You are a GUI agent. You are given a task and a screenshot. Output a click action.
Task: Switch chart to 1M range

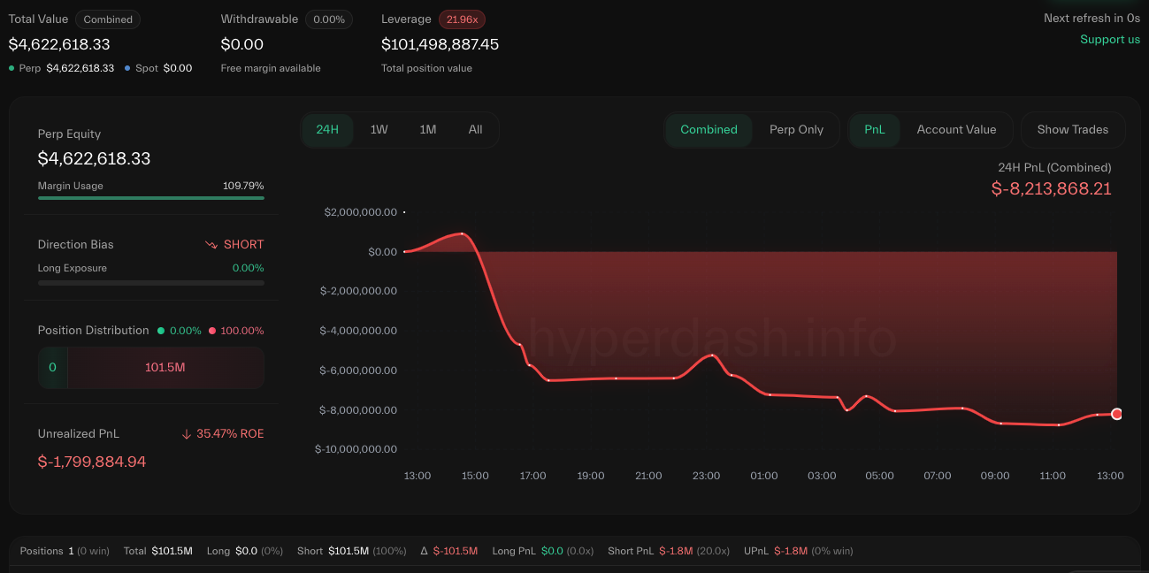428,130
